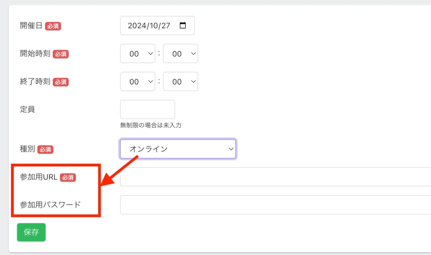Screen dimensions: 431x255
Task: Click the hint text 無制限の場合は未入力
Action: [151, 125]
